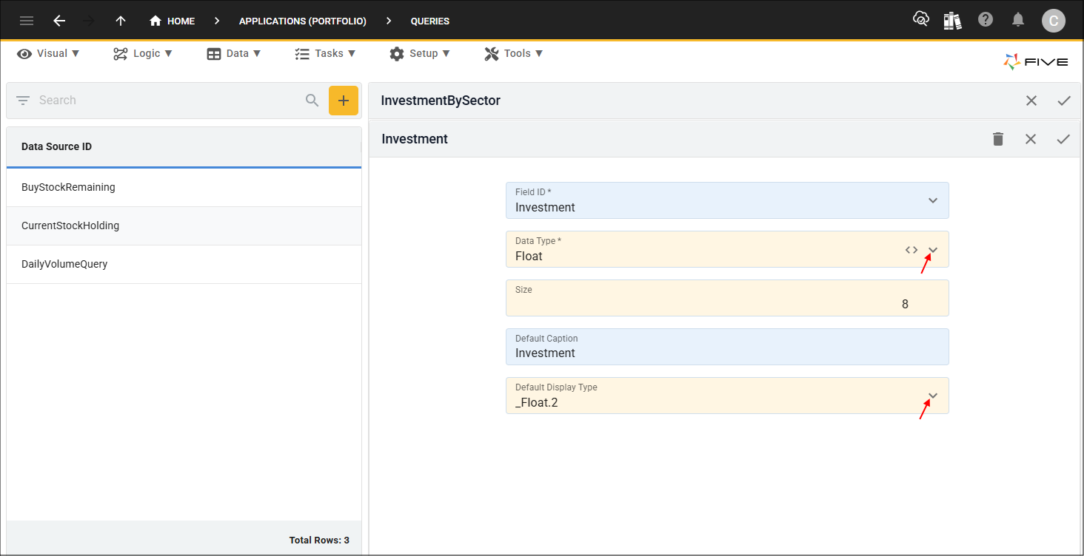Open the help question mark icon

click(986, 20)
